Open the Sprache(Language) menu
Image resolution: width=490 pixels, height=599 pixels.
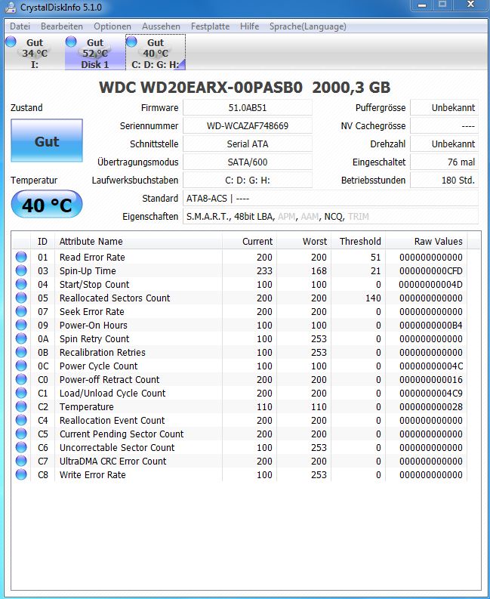pos(308,26)
